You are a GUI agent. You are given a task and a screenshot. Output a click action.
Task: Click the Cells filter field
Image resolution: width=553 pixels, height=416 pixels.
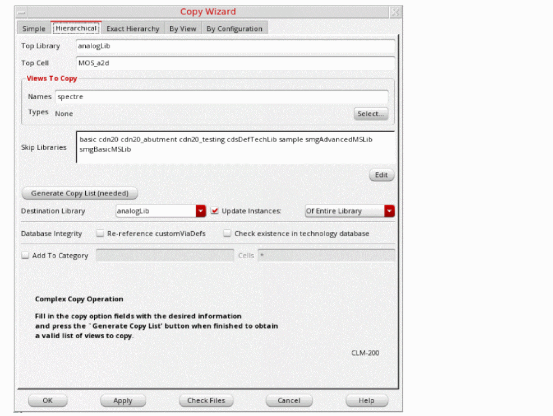click(326, 255)
